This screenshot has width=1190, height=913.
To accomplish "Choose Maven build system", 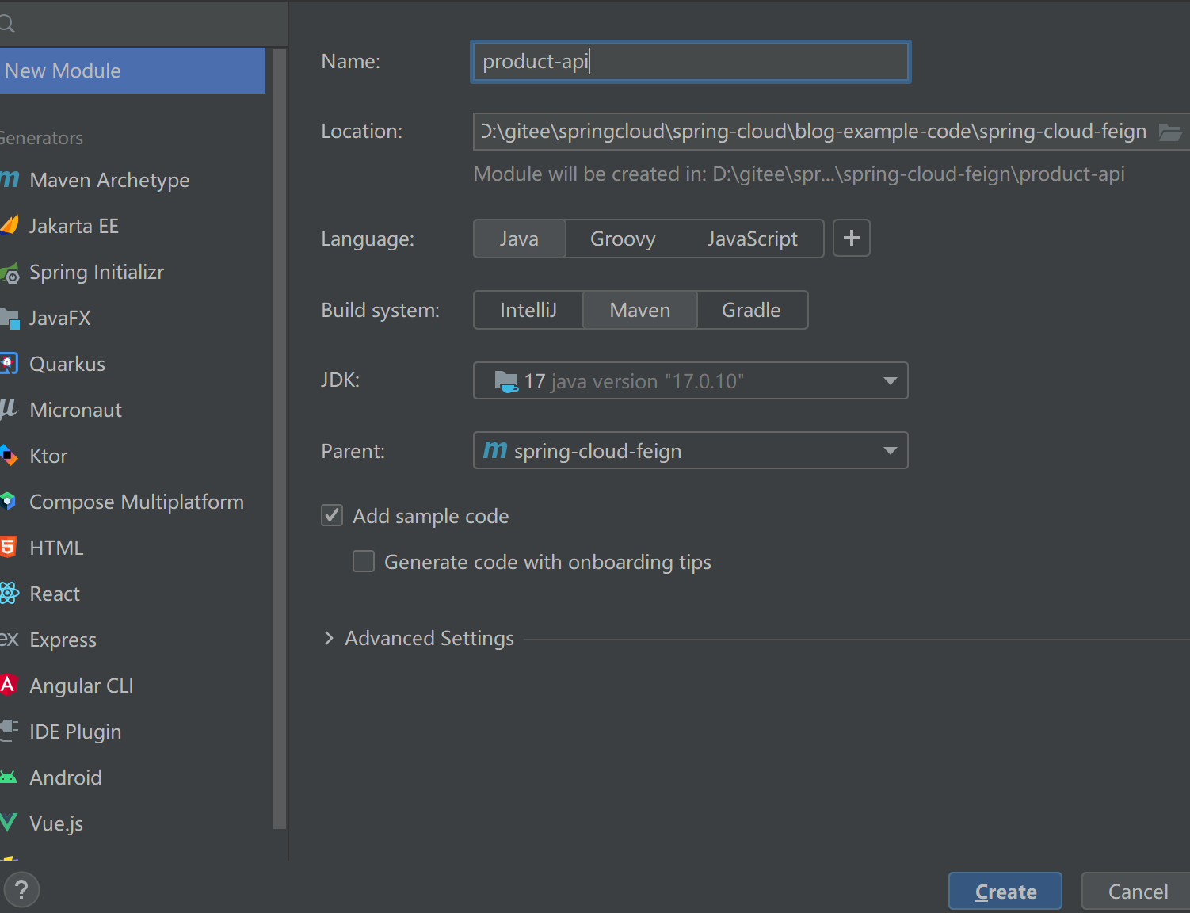I will tap(640, 310).
